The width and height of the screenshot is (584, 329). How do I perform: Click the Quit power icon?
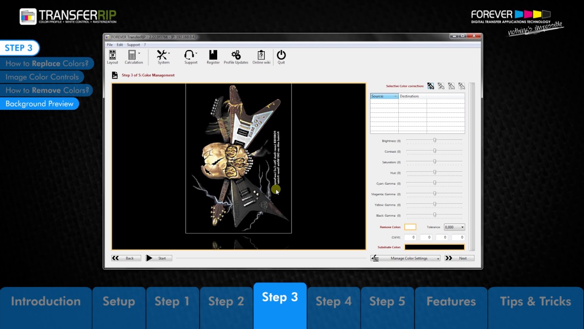[281, 55]
